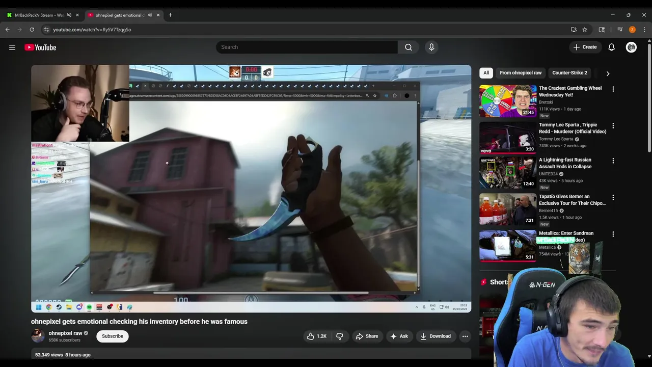
Task: Click the video player to pause
Action: coord(251,188)
